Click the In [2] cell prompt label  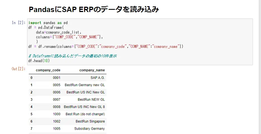coord(19,23)
